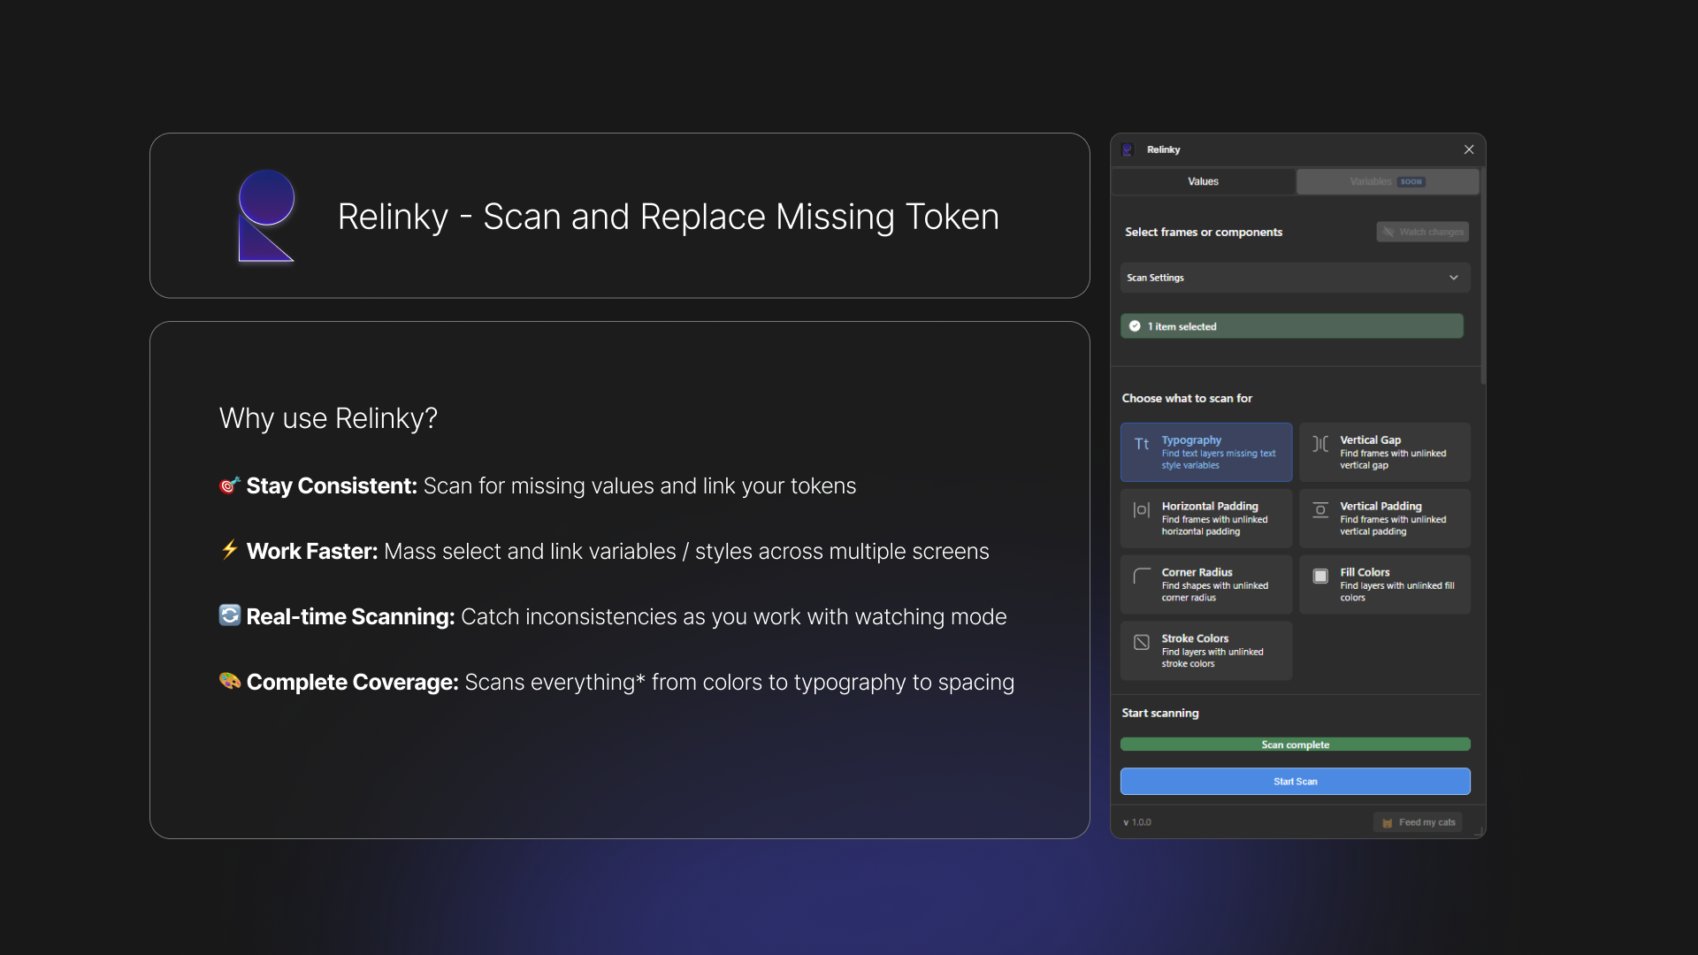Click the Fill Colors square icon

click(1320, 577)
